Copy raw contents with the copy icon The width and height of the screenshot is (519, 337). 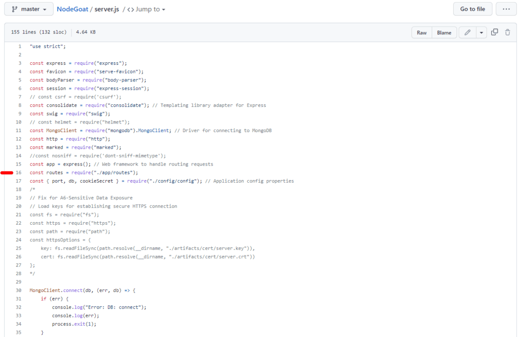[495, 32]
